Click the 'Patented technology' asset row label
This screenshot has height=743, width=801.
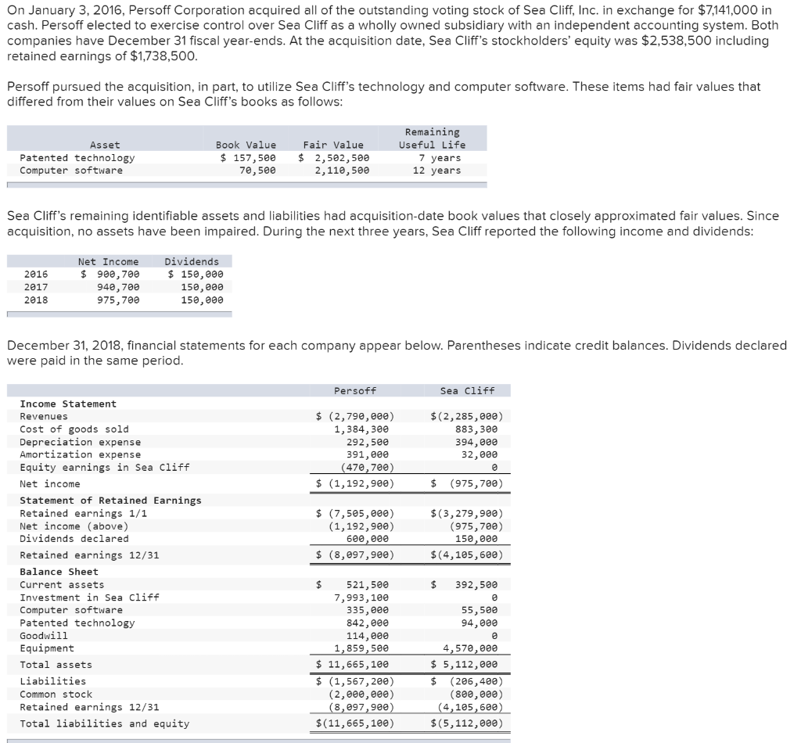click(x=77, y=158)
